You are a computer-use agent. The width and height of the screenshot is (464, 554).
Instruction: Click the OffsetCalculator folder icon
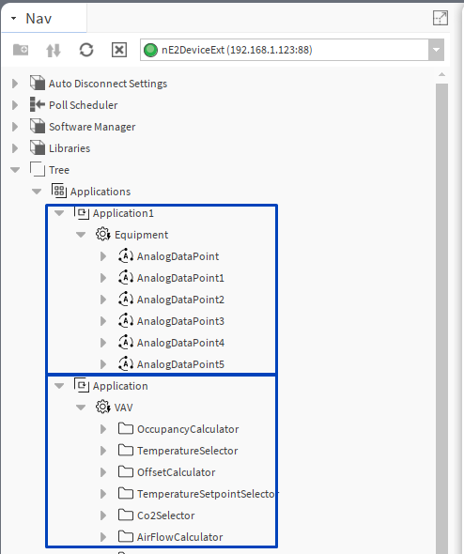coord(126,471)
